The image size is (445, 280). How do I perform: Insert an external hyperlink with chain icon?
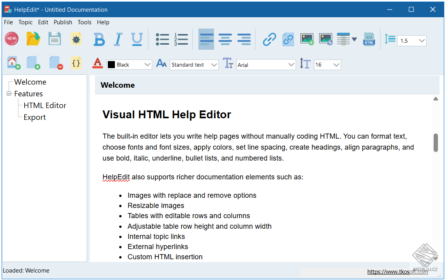click(x=269, y=39)
